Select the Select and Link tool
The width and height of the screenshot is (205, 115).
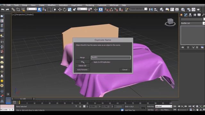pos(13,10)
